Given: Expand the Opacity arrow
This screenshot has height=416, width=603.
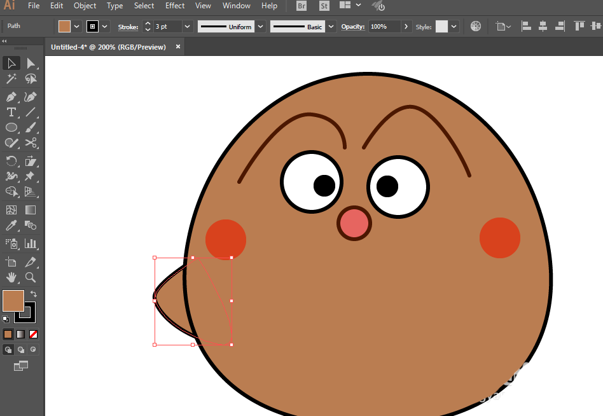Looking at the screenshot, I should point(406,27).
